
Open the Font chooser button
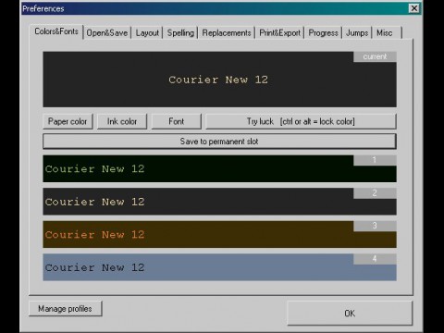tap(177, 121)
